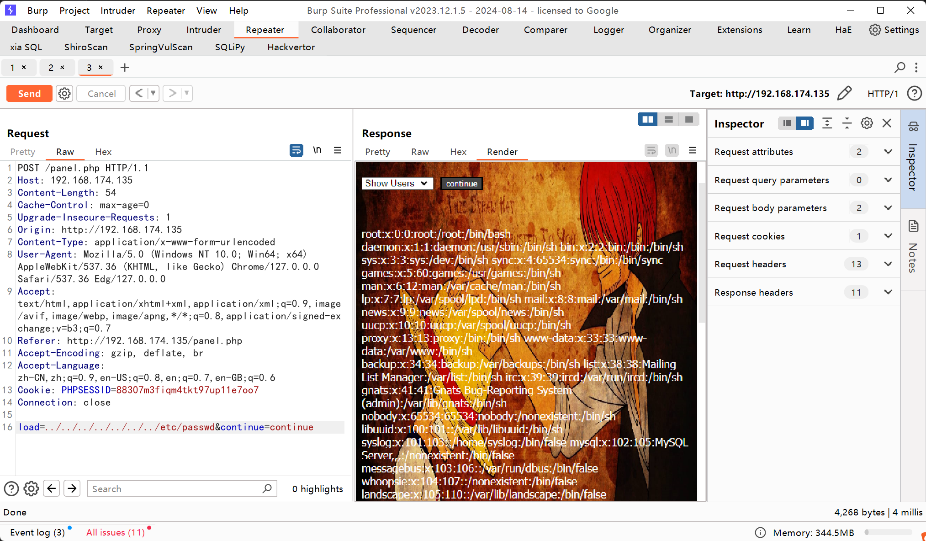This screenshot has height=541, width=926.
Task: Open the Intruder menu in the menu bar
Action: 118,11
